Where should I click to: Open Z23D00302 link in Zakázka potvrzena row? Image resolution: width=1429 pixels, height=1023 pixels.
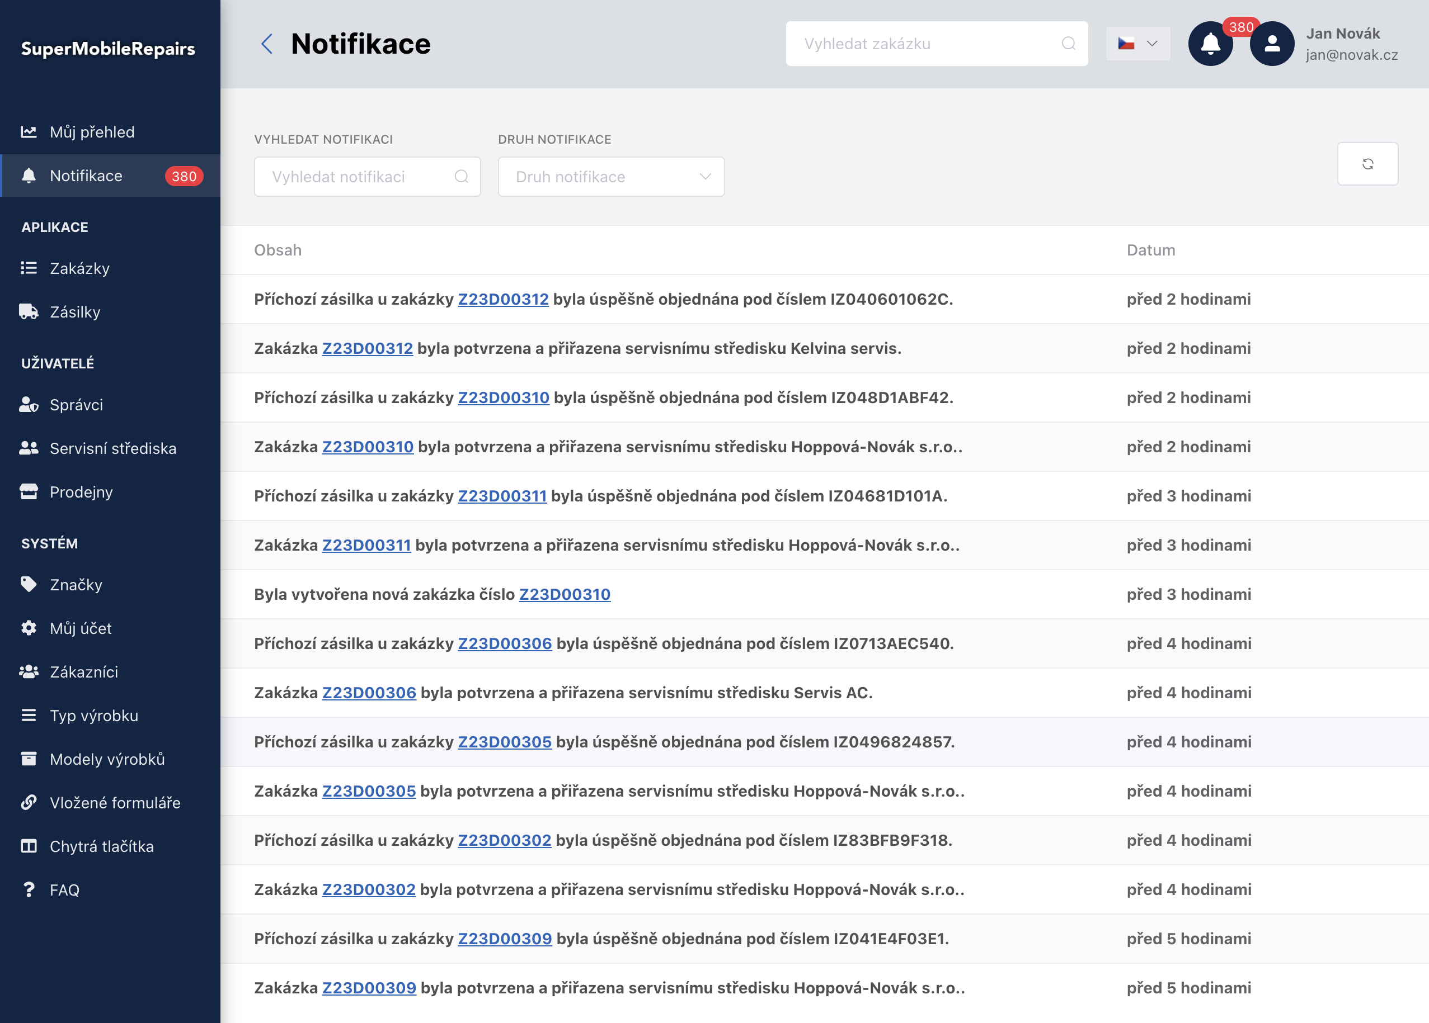point(369,889)
